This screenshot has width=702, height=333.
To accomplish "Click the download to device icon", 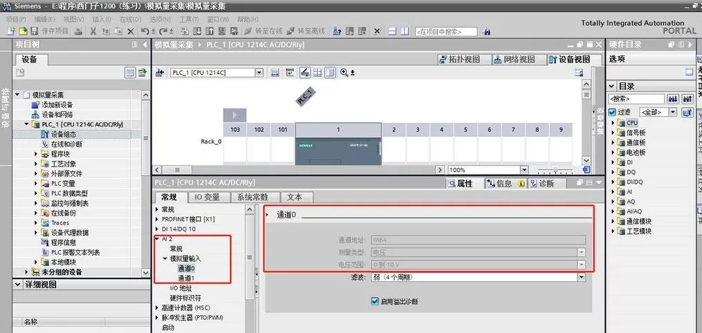I will click(x=197, y=31).
